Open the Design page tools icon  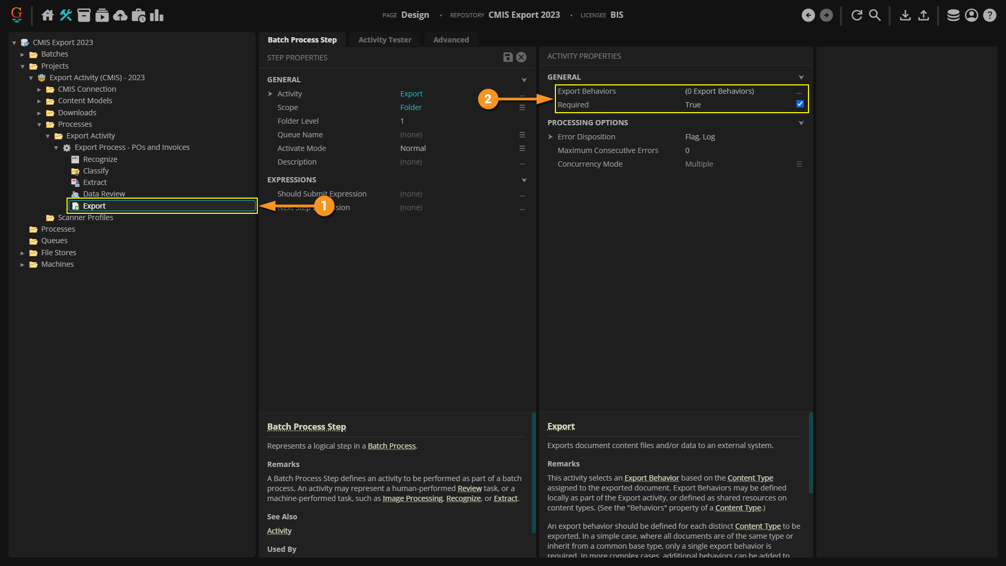(65, 15)
